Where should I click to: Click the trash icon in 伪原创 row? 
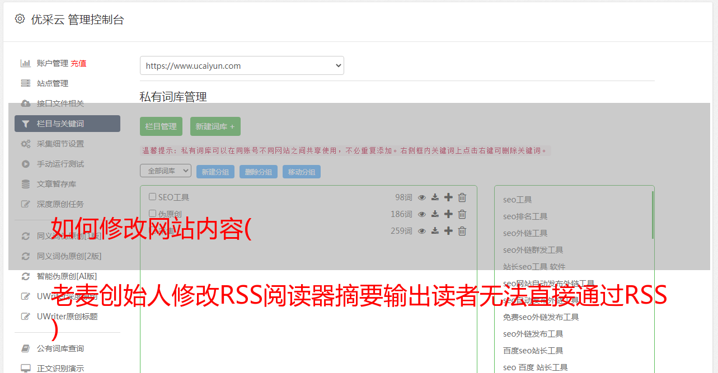click(x=462, y=214)
